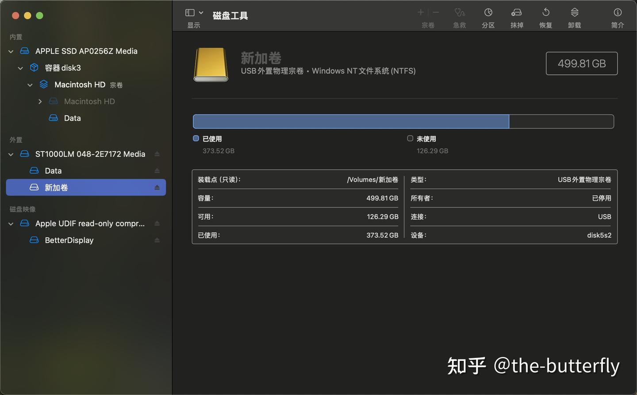Eject the ST1000LM external disk
The height and width of the screenshot is (395, 637).
pyautogui.click(x=157, y=154)
